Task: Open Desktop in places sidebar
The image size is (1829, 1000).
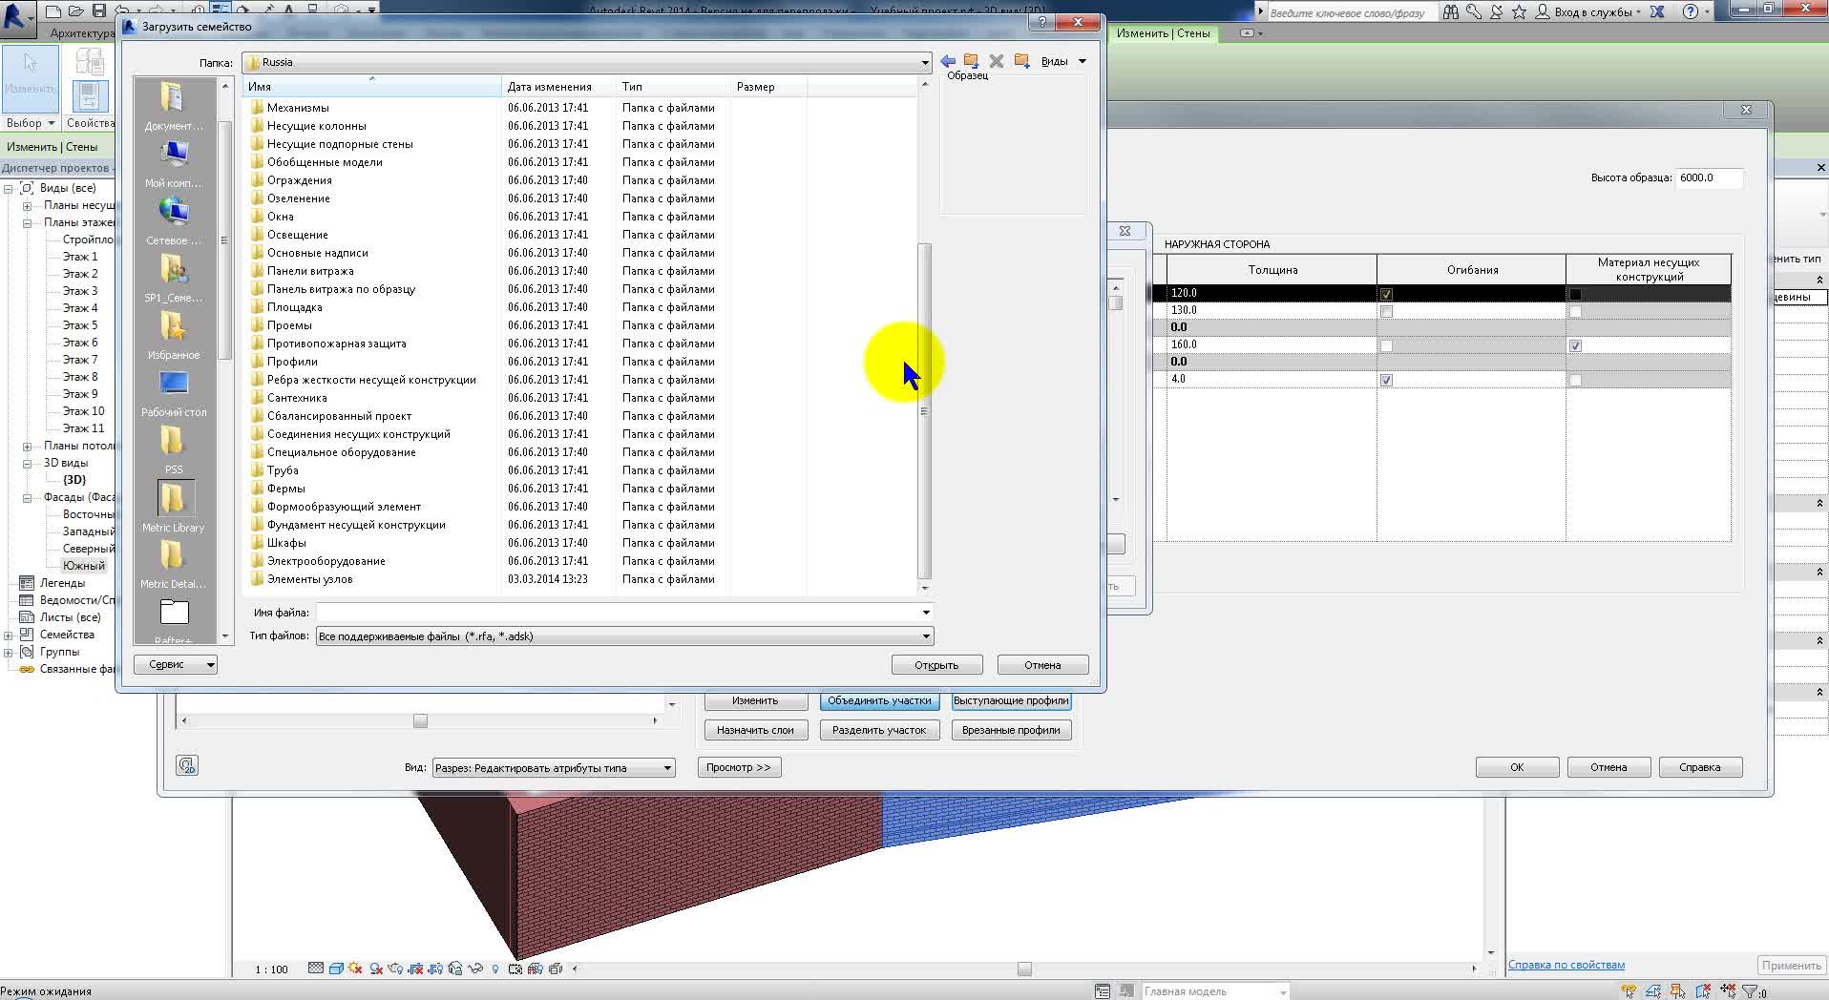Action: (174, 392)
